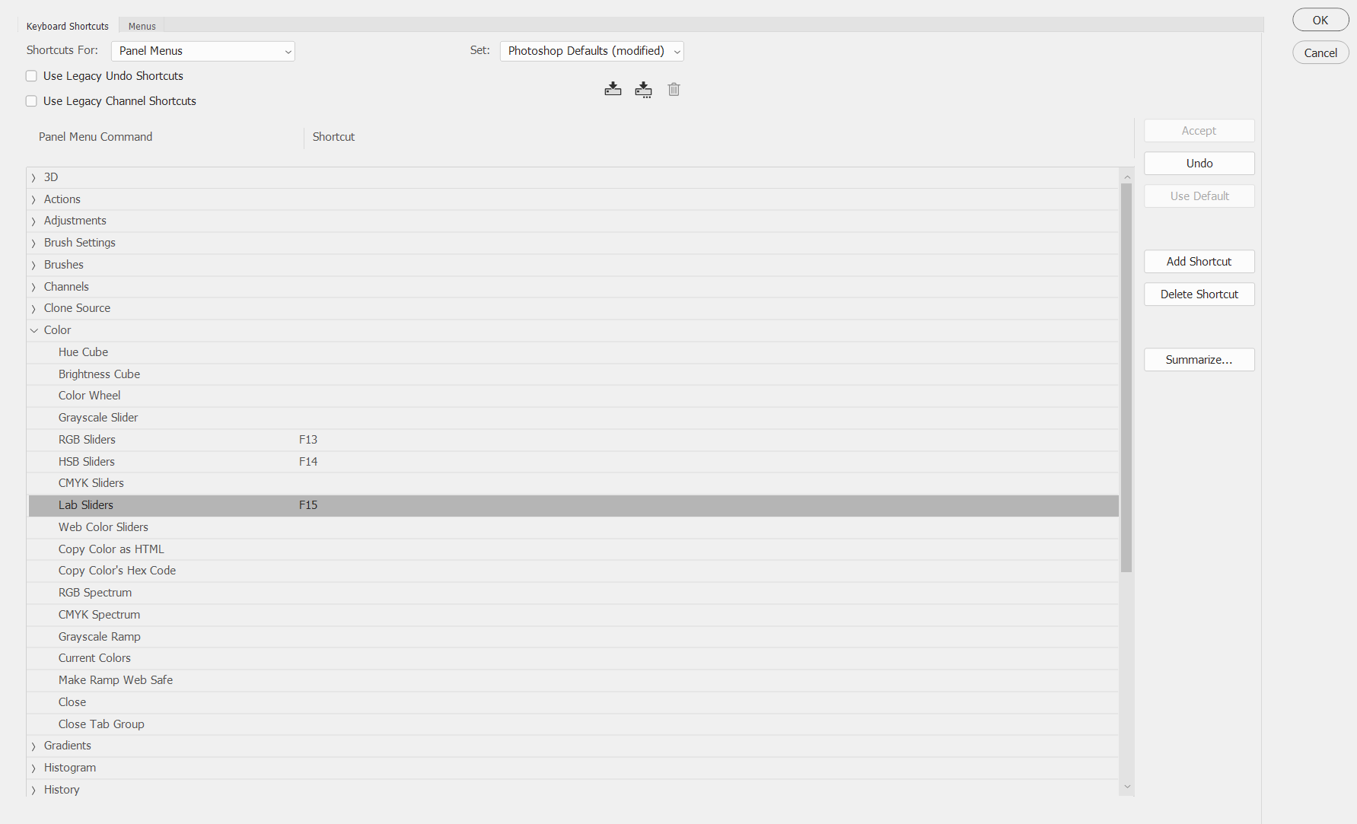Click the Delete Shortcut button

tap(1199, 294)
